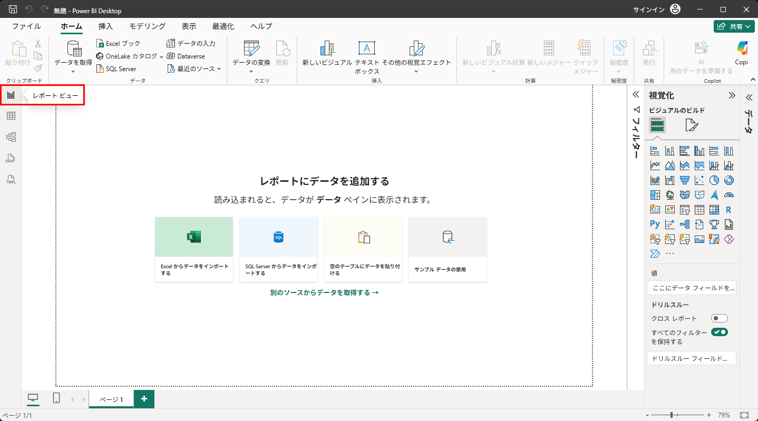Switch to the 挿入 ribbon tab

pyautogui.click(x=105, y=26)
